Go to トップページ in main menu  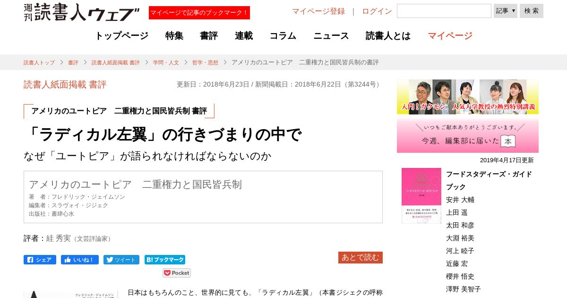tap(121, 35)
